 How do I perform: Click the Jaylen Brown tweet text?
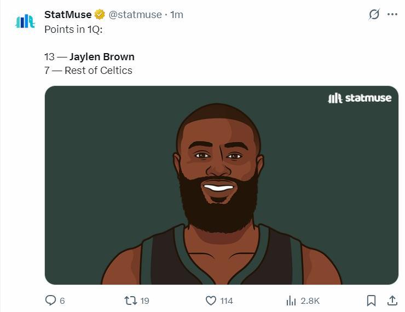[x=101, y=57]
